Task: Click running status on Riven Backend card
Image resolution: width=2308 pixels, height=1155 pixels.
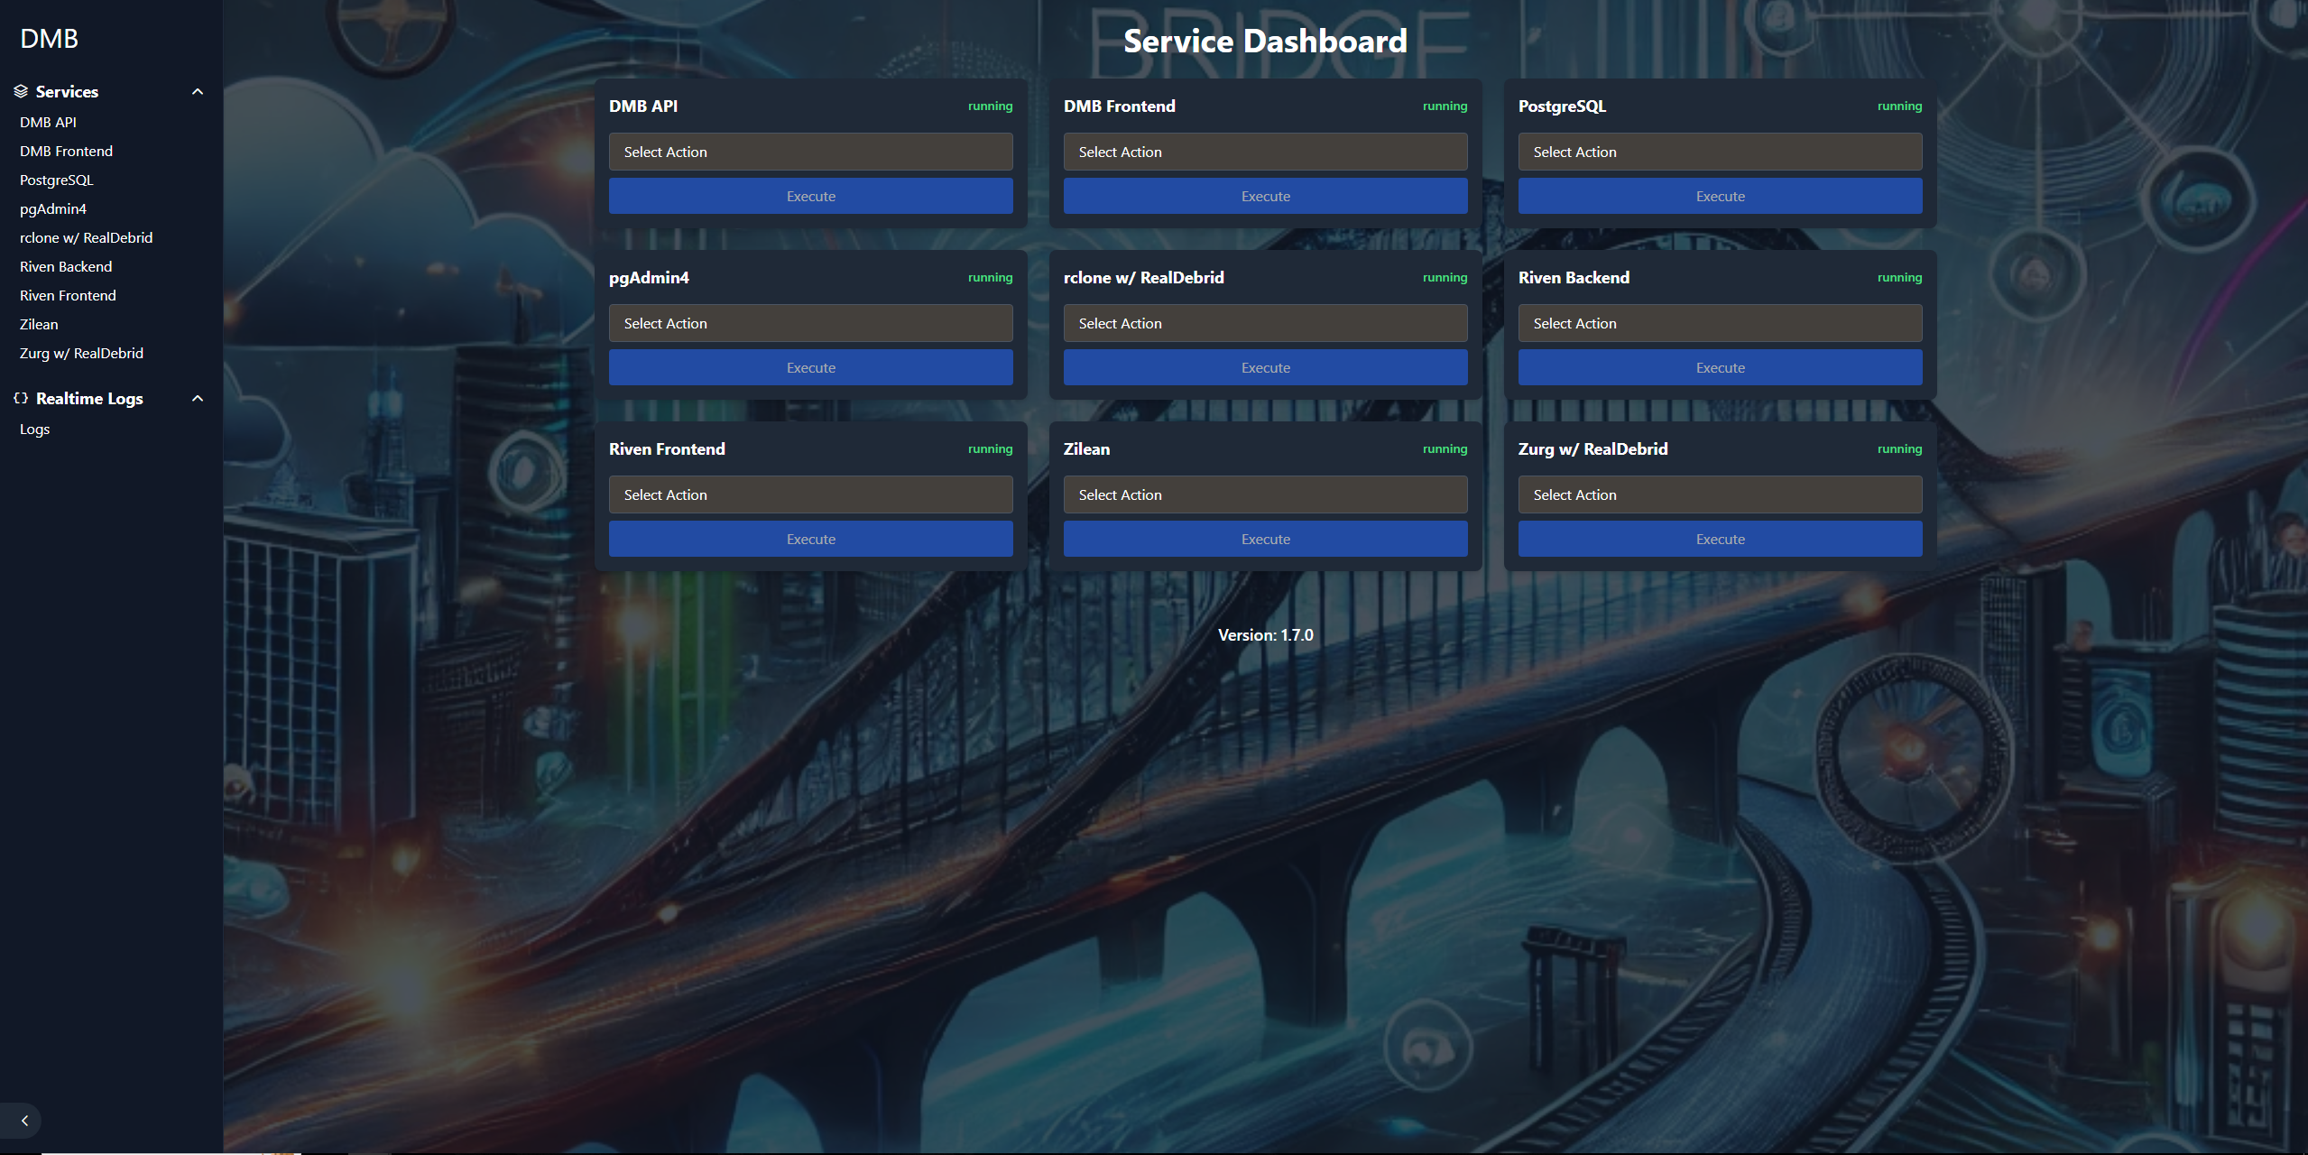Action: pyautogui.click(x=1899, y=277)
